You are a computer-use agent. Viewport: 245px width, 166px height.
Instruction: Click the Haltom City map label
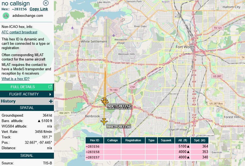[231, 7]
